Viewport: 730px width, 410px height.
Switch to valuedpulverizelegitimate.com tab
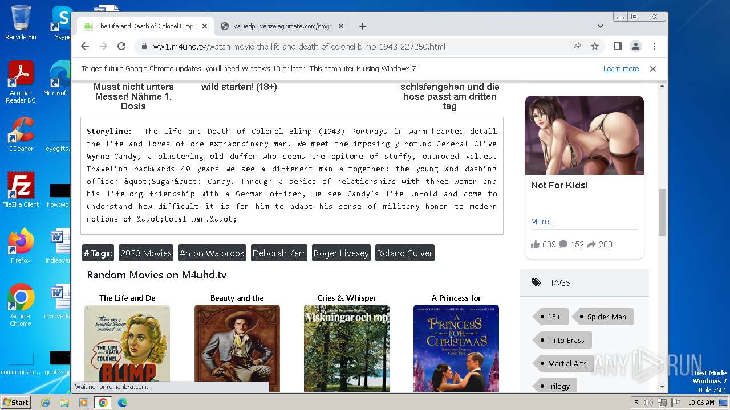tap(282, 26)
